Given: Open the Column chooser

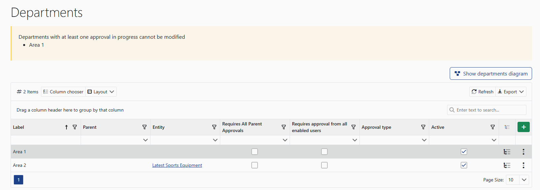Looking at the screenshot, I should [x=63, y=92].
